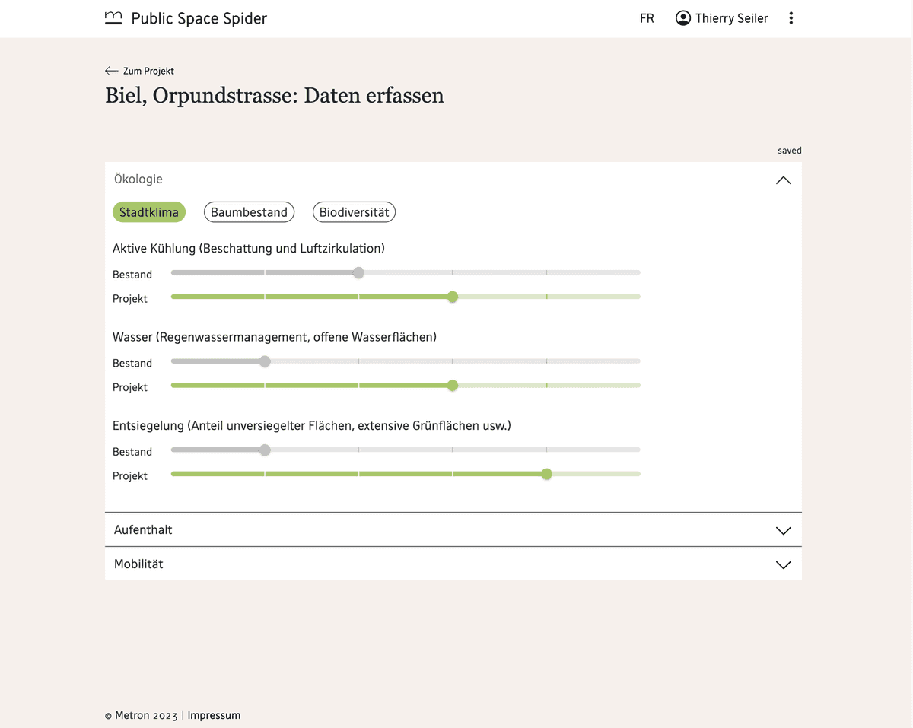The height and width of the screenshot is (728, 913).
Task: Click Aktive Kühlung Bestand slider handle
Action: point(358,272)
